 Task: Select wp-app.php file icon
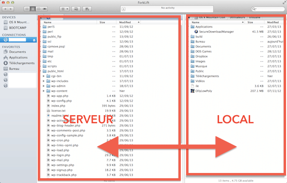[48, 96]
